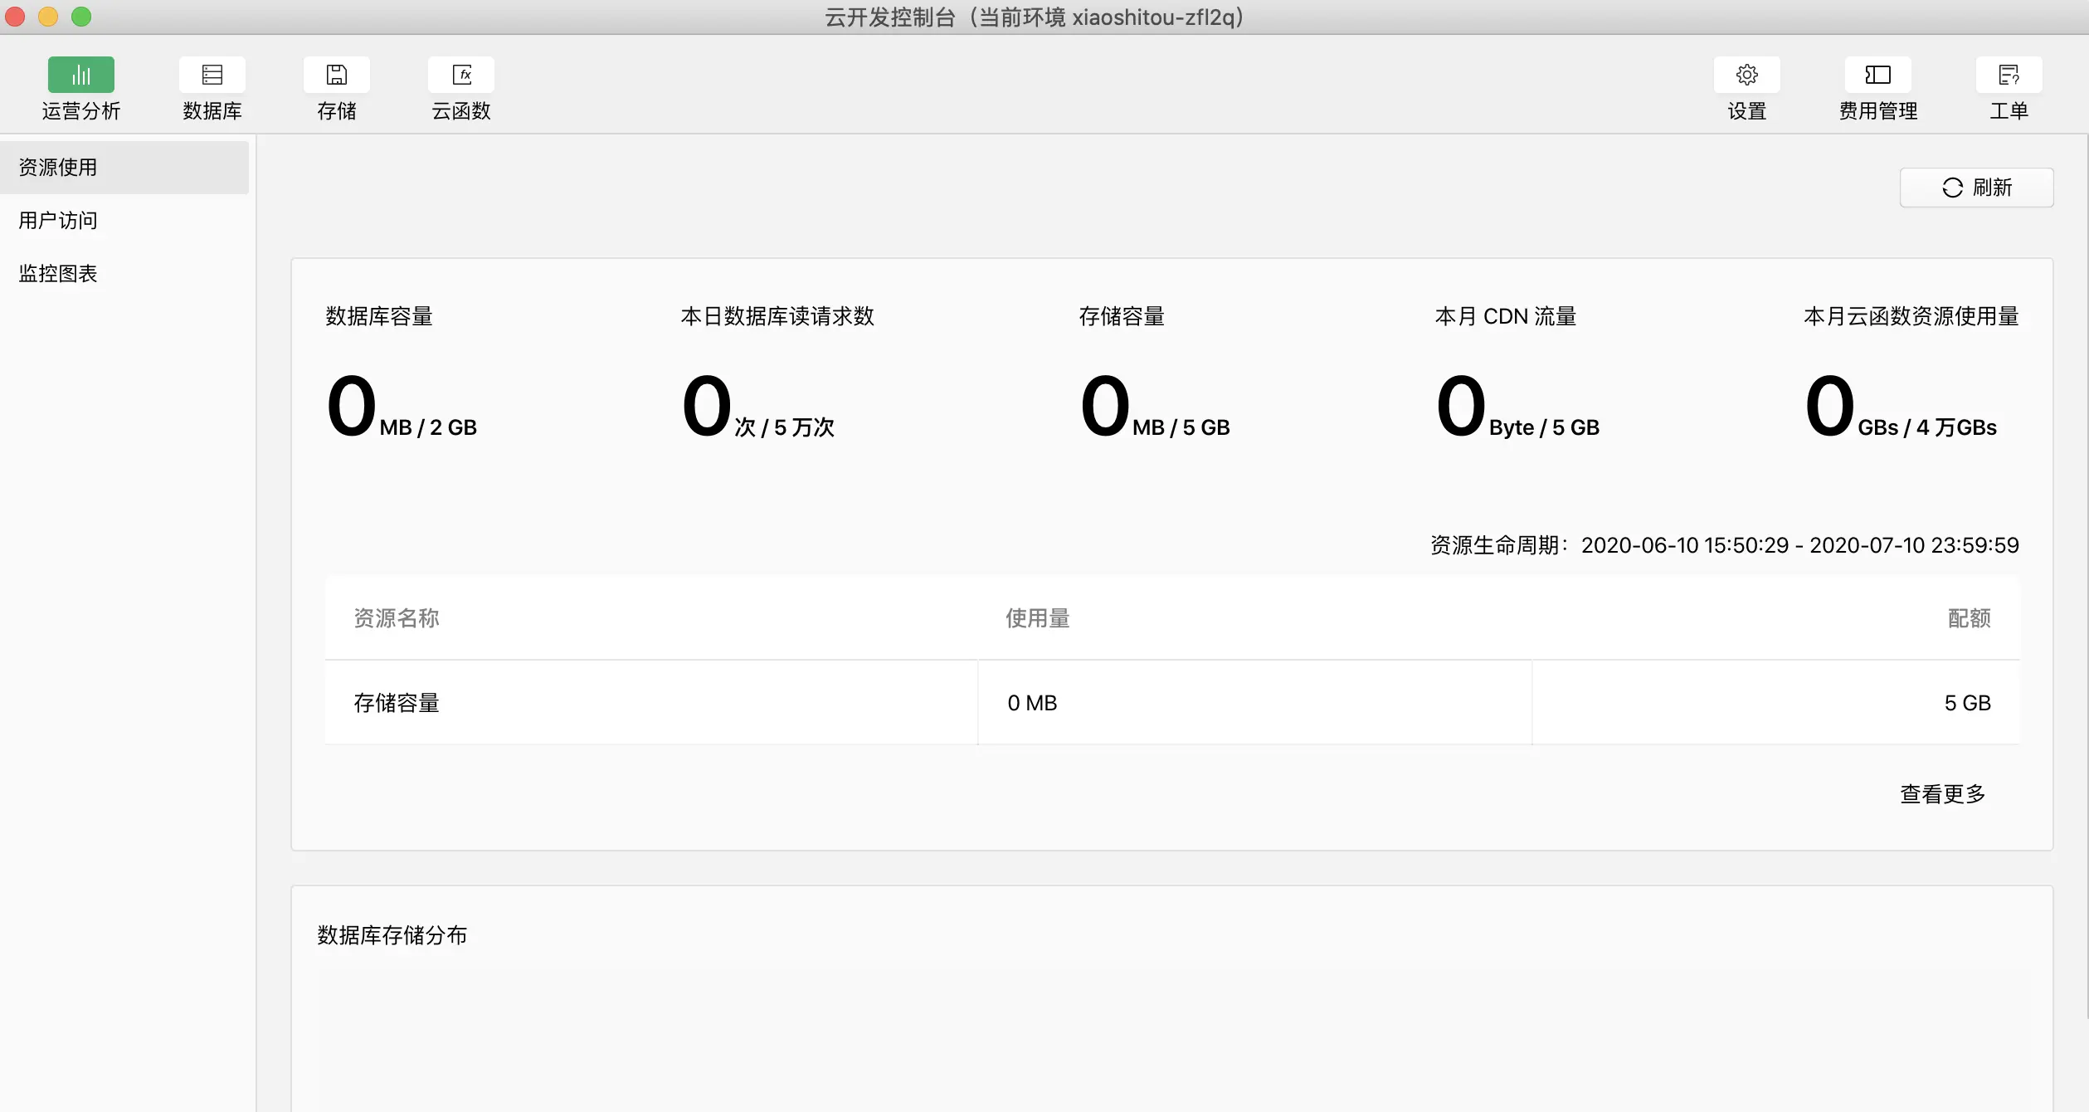
Task: Open the 云函数 cloud function icon
Action: 461,75
